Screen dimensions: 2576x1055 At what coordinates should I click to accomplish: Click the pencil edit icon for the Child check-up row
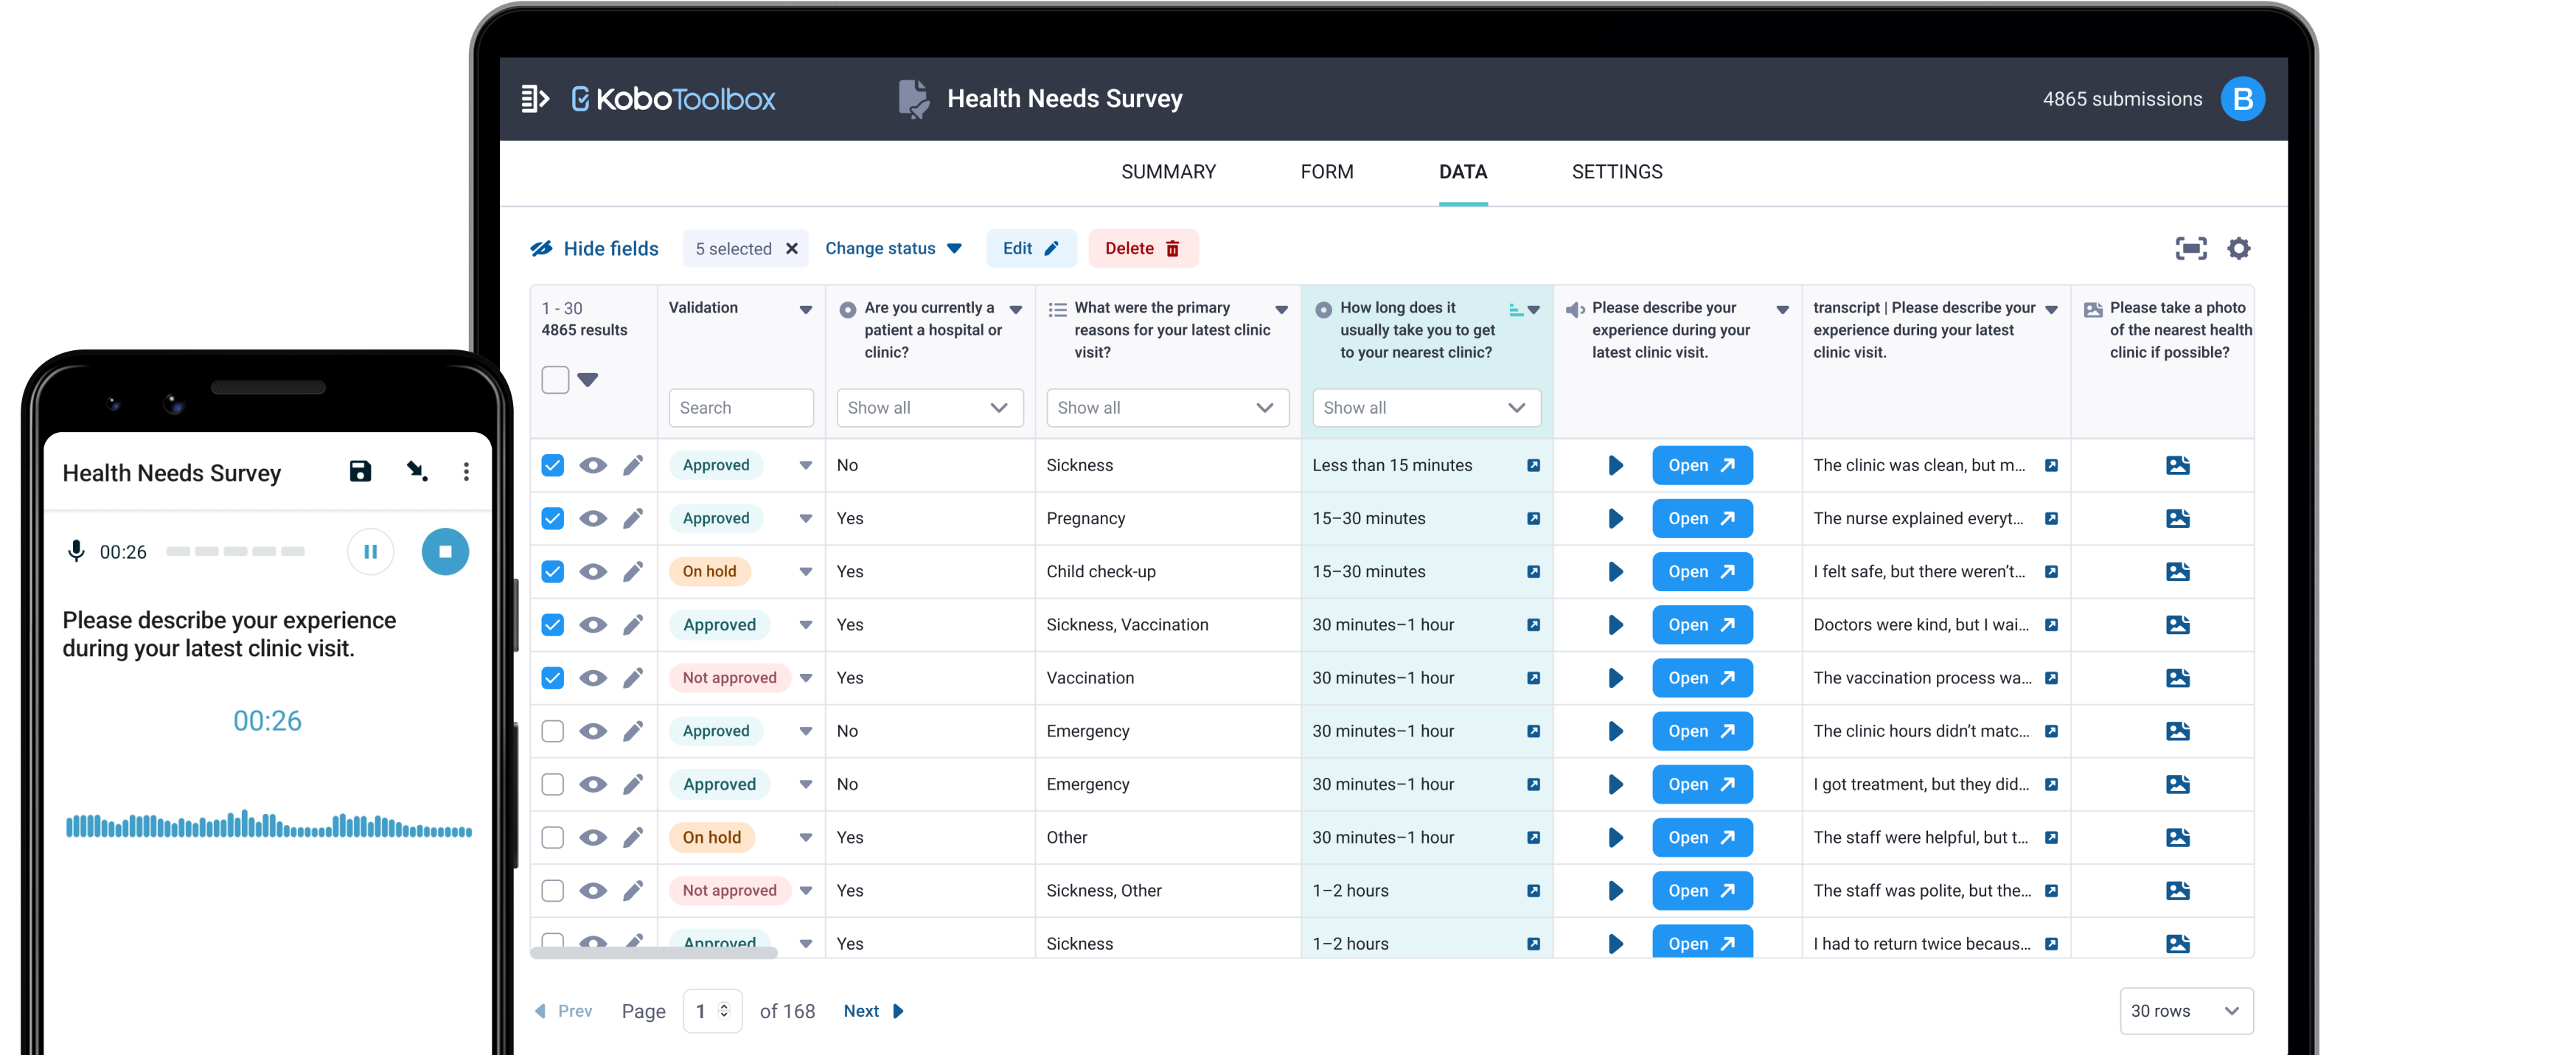633,571
